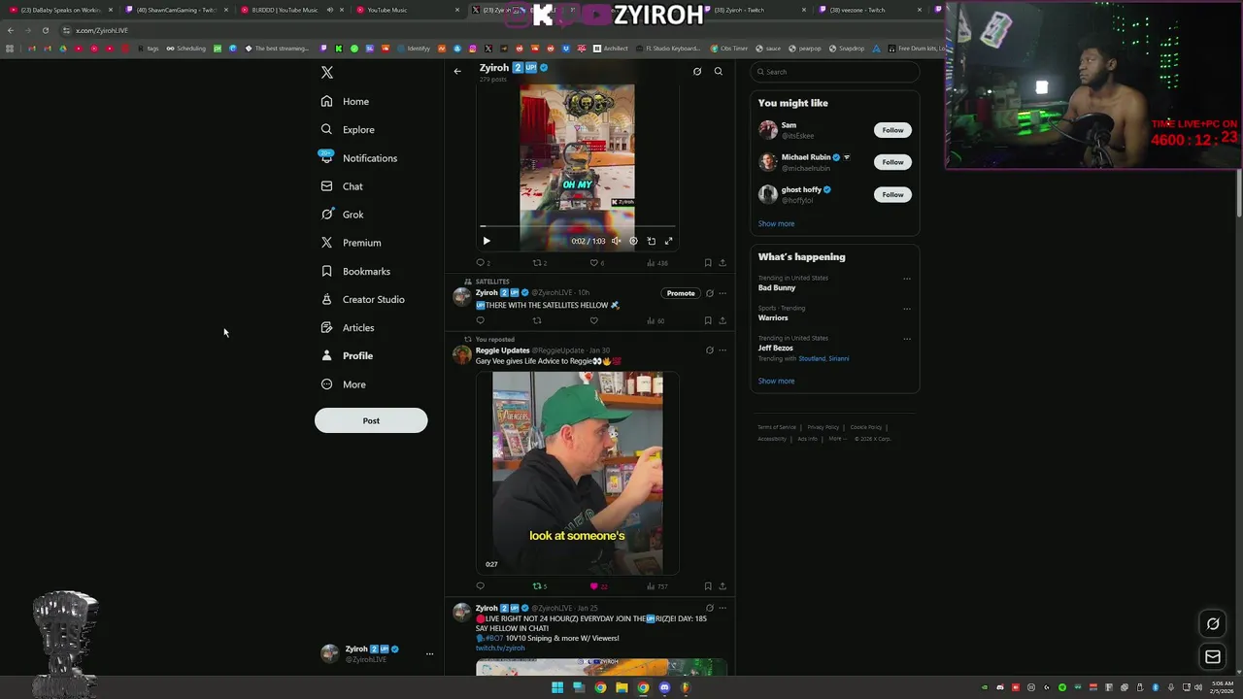The width and height of the screenshot is (1243, 699).
Task: Expand the More menu in sidebar
Action: (x=343, y=384)
